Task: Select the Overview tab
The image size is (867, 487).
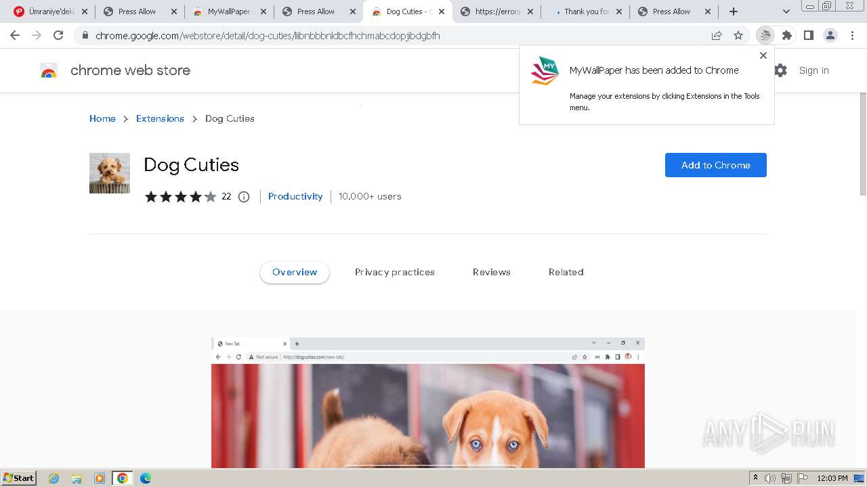Action: 295,272
